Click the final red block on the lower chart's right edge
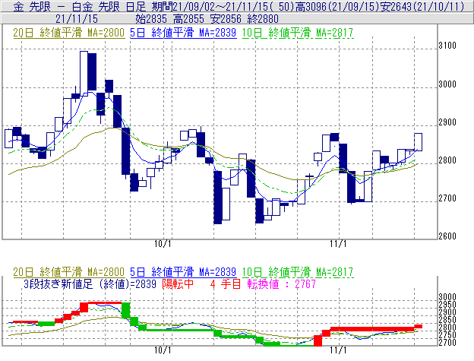The height and width of the screenshot is (361, 474). [418, 326]
